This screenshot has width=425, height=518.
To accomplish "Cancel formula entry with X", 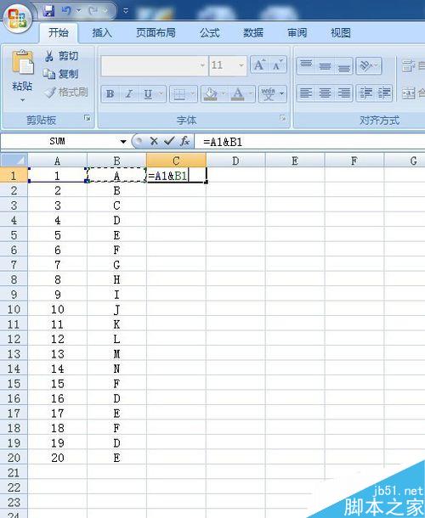I will pos(154,142).
